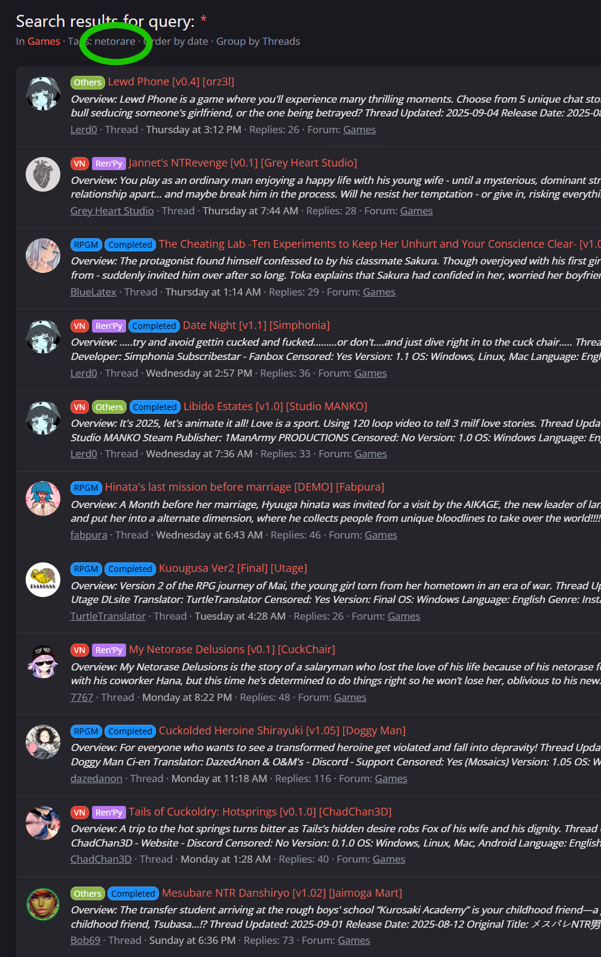Open Lewd Phone [v0.4] thread title
Viewport: 601px width, 957px height.
coord(171,82)
